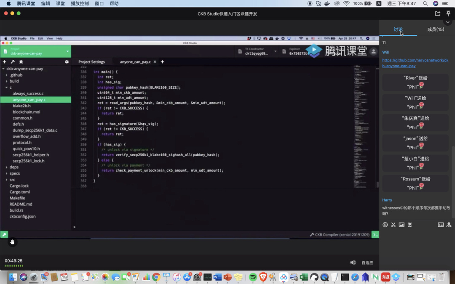Open the TX Constructor address dropdown

pyautogui.click(x=276, y=51)
